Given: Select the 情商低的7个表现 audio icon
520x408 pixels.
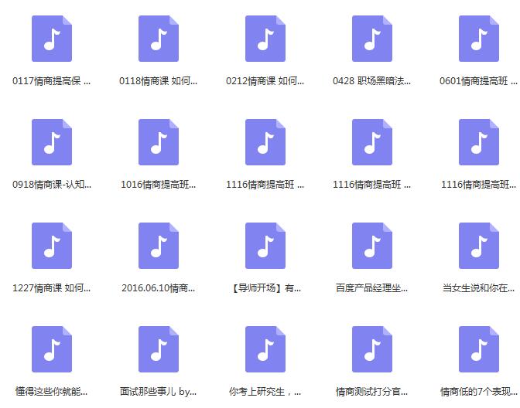Looking at the screenshot, I should (479, 349).
